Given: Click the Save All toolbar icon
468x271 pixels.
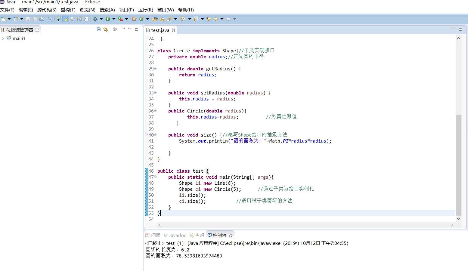Looking at the screenshot, I should pyautogui.click(x=35, y=19).
